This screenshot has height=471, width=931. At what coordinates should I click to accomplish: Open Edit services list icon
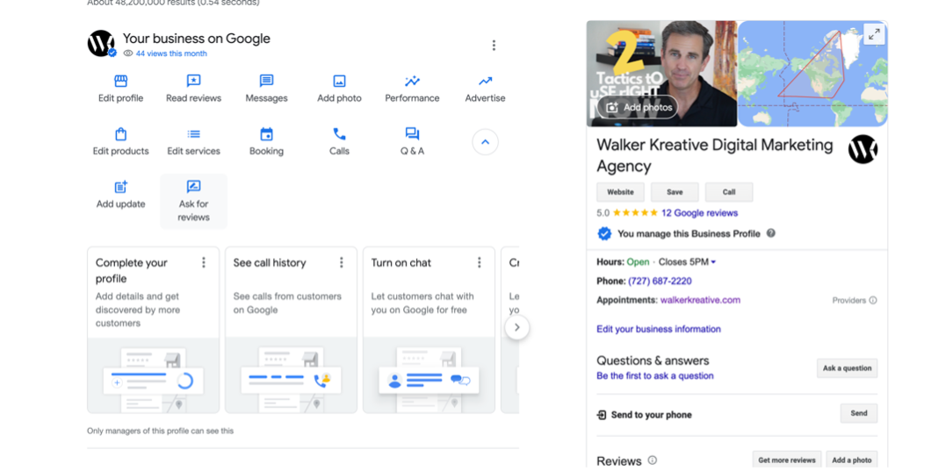point(193,134)
